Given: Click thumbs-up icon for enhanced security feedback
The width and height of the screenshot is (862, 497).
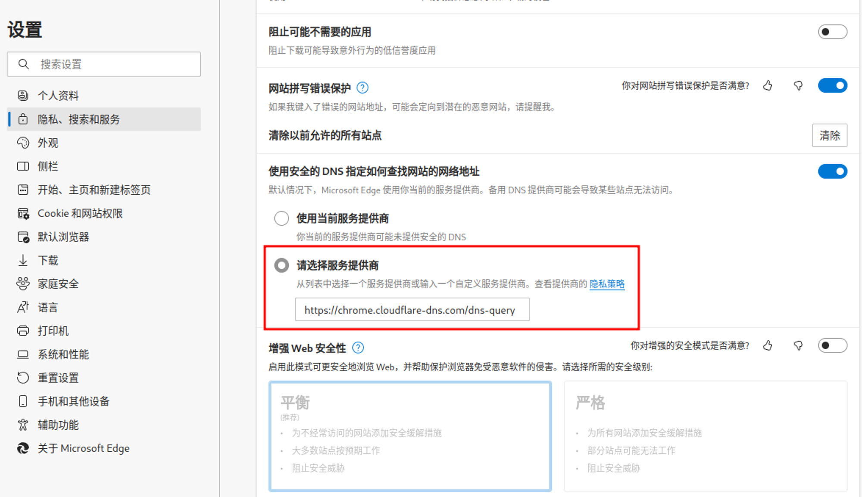Looking at the screenshot, I should pos(767,345).
